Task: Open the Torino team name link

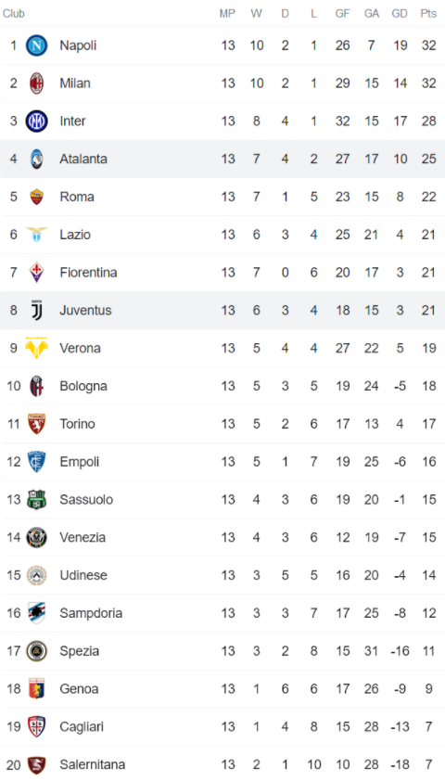Action: [x=77, y=424]
